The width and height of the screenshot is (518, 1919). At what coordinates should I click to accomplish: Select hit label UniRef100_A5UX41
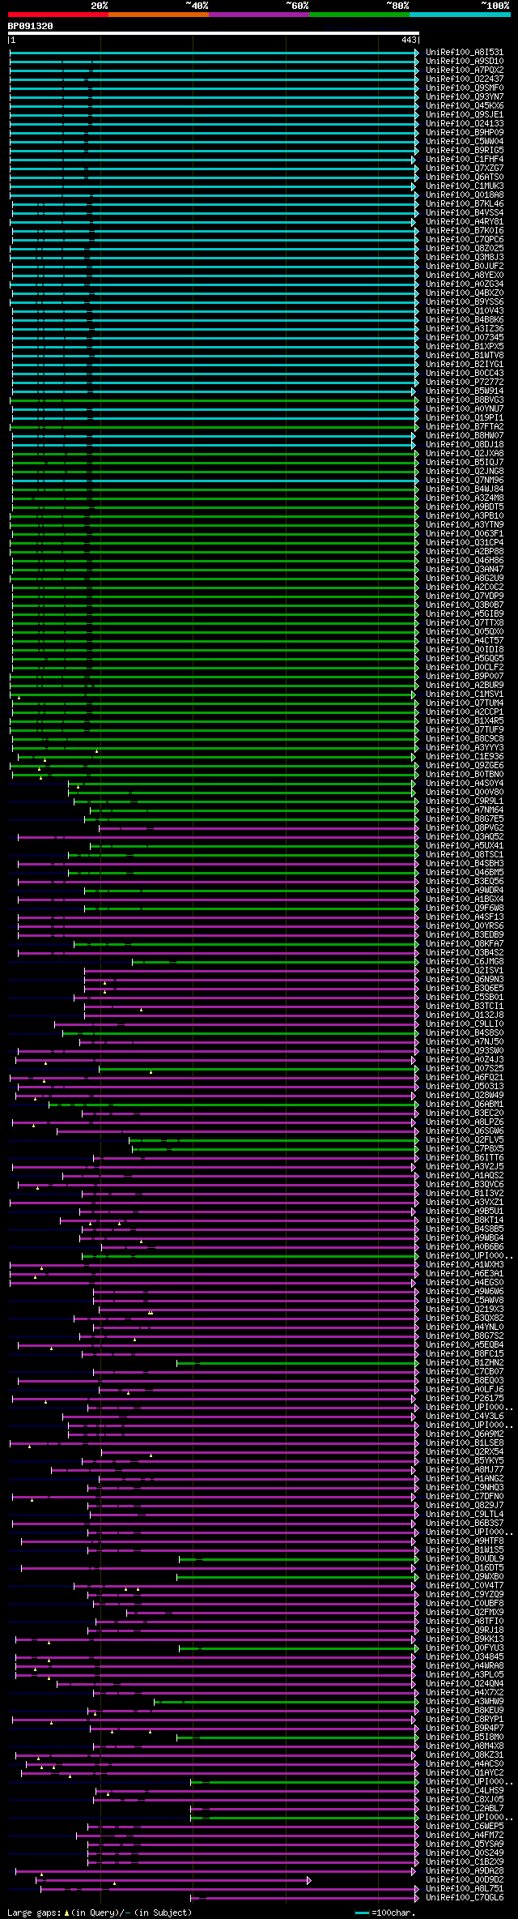pos(465,846)
